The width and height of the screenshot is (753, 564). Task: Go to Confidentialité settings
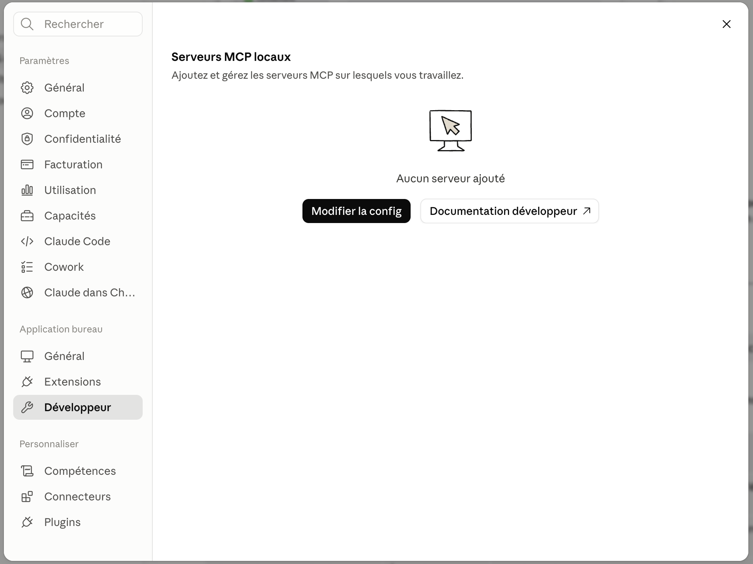click(78, 139)
